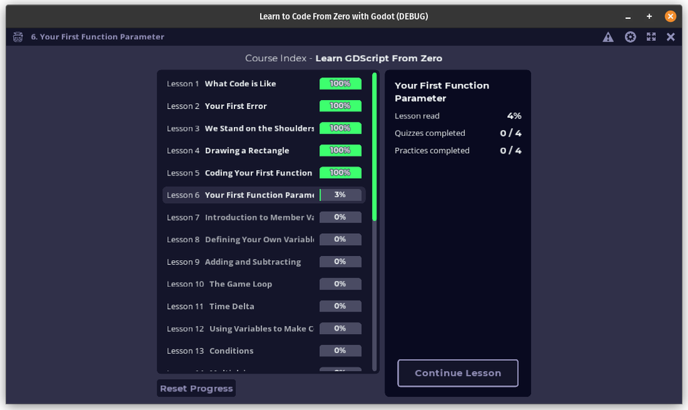The image size is (688, 410).
Task: Click Lesson 1's 100% progress bar
Action: pos(341,83)
